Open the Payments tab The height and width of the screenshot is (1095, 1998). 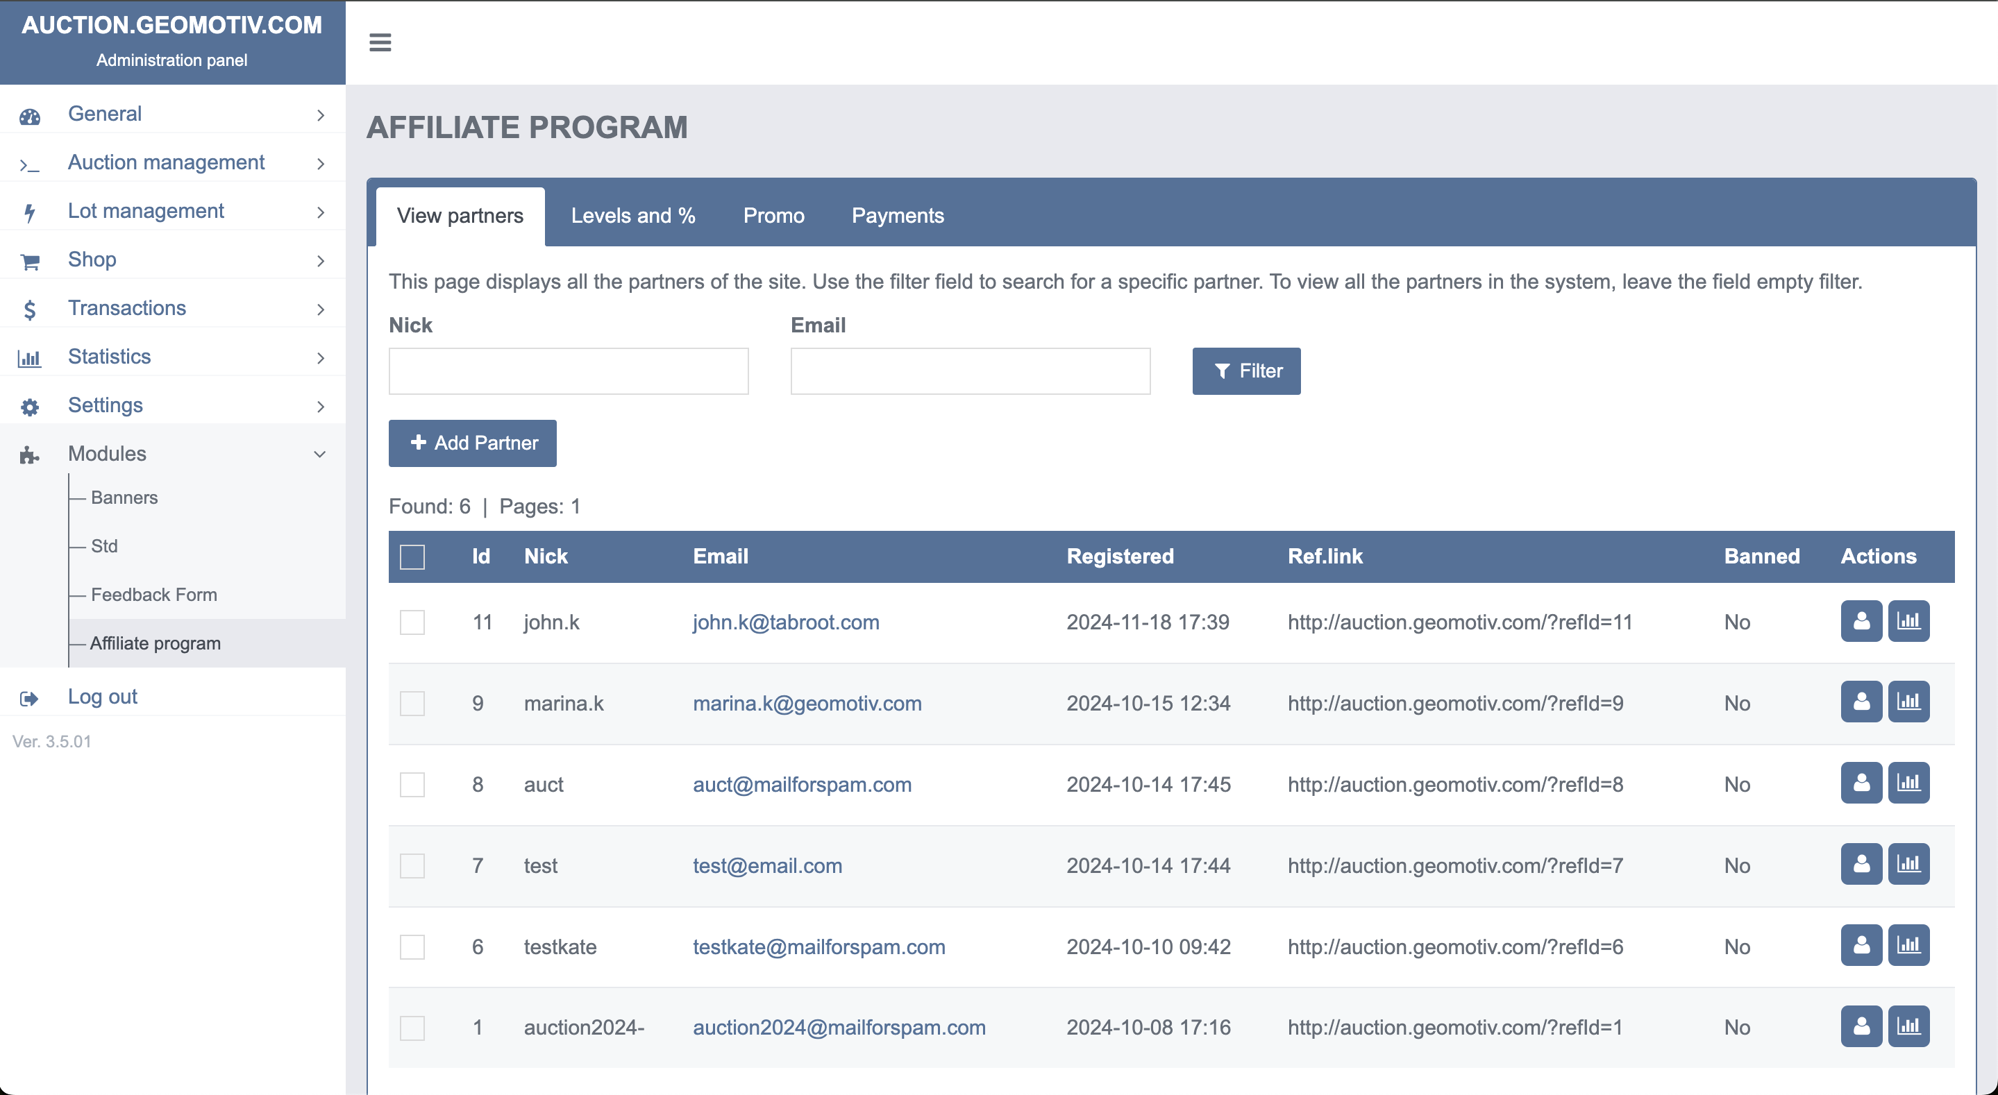(898, 216)
